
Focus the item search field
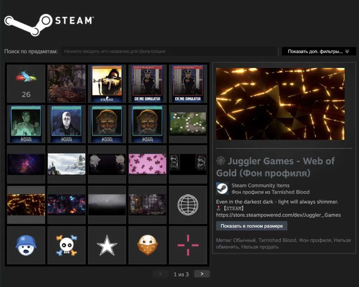pos(169,51)
